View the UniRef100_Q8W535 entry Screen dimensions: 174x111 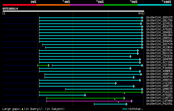(159, 89)
